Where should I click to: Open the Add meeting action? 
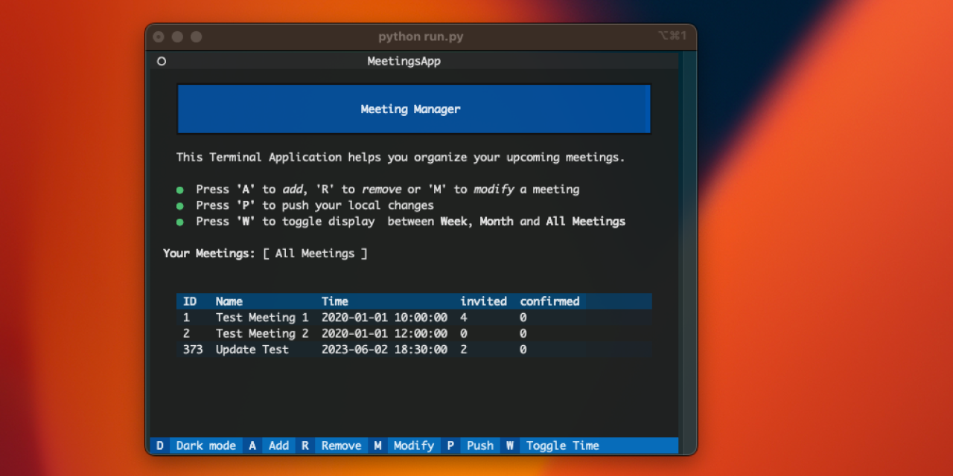point(278,446)
